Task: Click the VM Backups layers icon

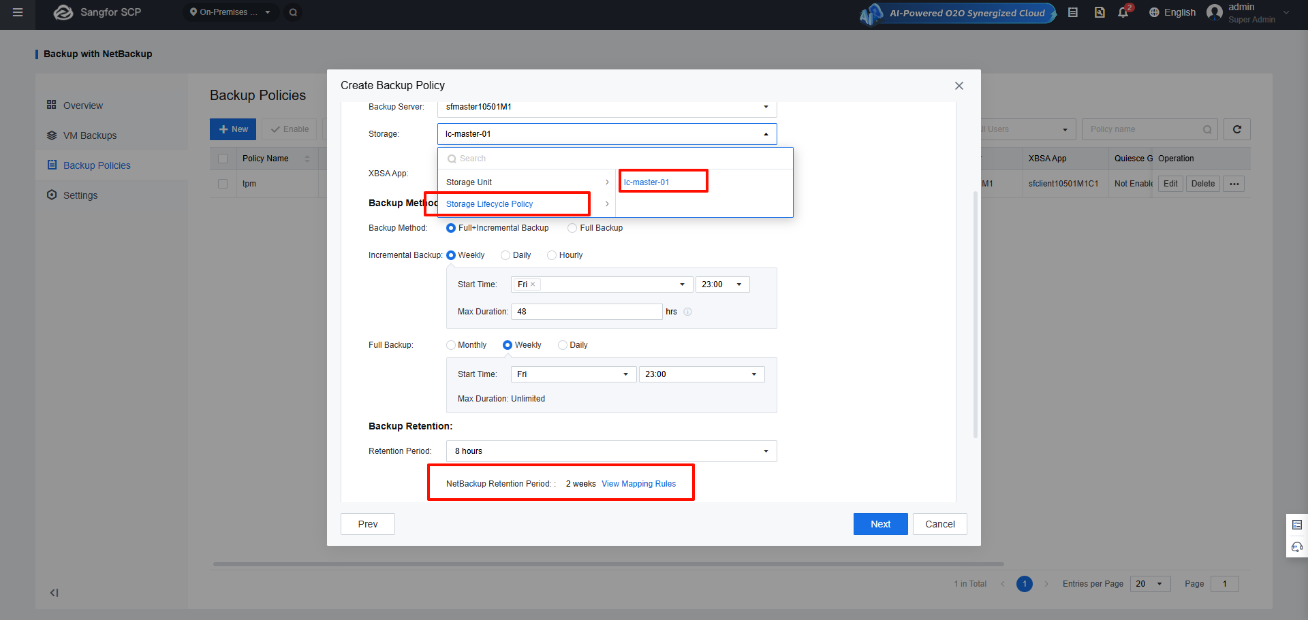Action: click(52, 135)
